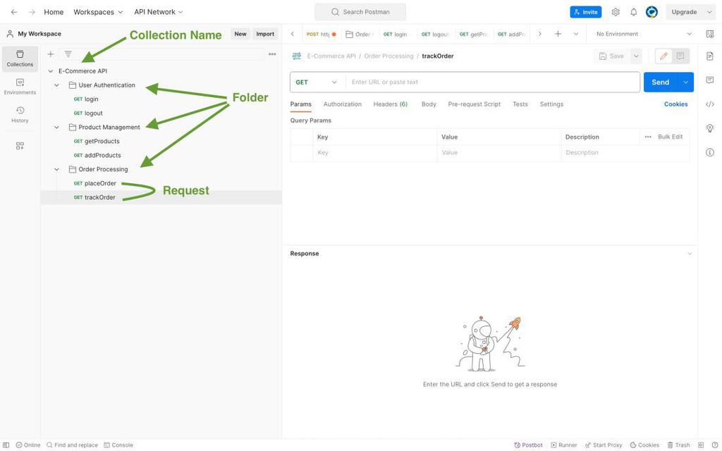Viewport: 722px width, 451px height.
Task: Open the Environments sidebar panel
Action: [x=20, y=87]
